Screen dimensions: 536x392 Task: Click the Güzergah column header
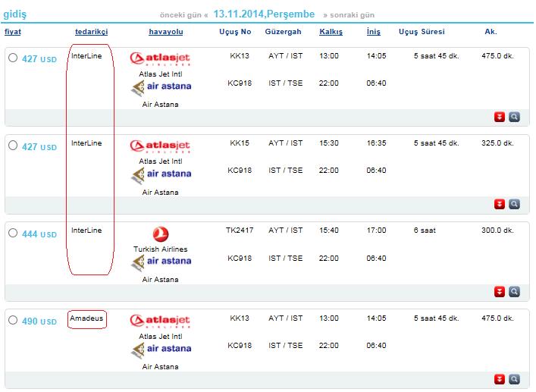click(283, 31)
